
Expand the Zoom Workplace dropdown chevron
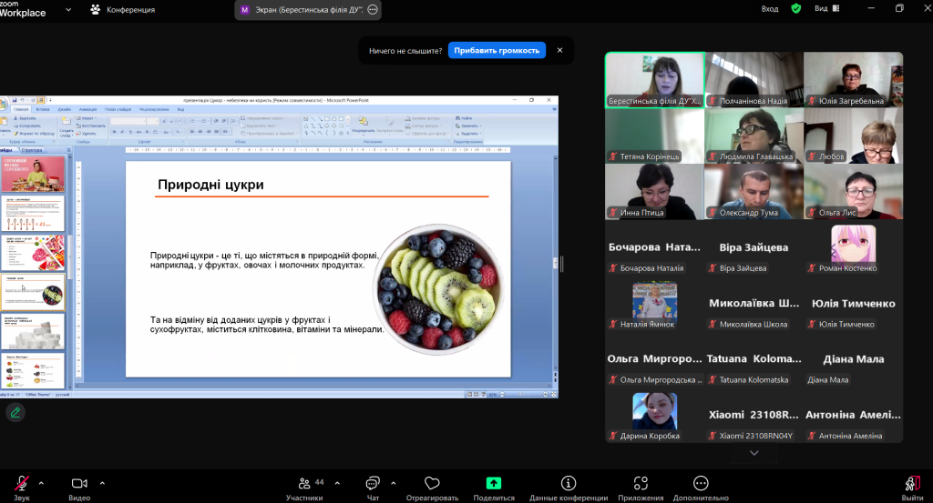[68, 9]
